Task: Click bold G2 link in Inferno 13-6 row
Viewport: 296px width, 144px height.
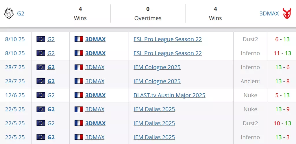Action: [51, 67]
